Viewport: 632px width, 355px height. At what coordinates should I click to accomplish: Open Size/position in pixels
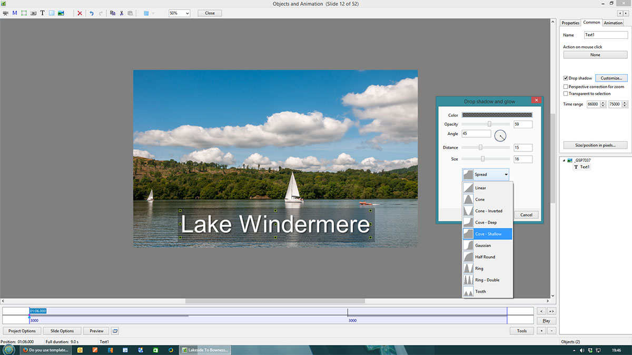click(x=595, y=145)
